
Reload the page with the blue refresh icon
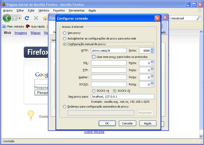tap(27, 18)
